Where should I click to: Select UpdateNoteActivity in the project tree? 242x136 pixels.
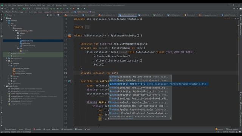(28, 46)
